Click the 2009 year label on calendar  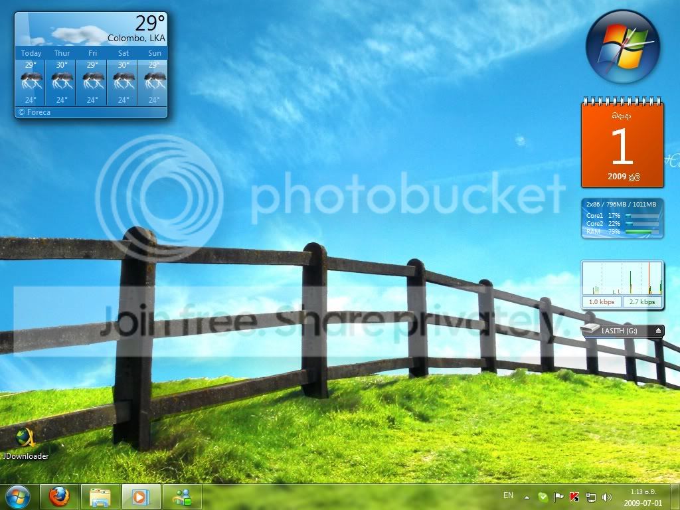click(617, 177)
